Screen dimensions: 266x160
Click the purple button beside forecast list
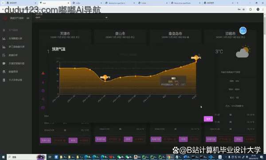(x=208, y=119)
